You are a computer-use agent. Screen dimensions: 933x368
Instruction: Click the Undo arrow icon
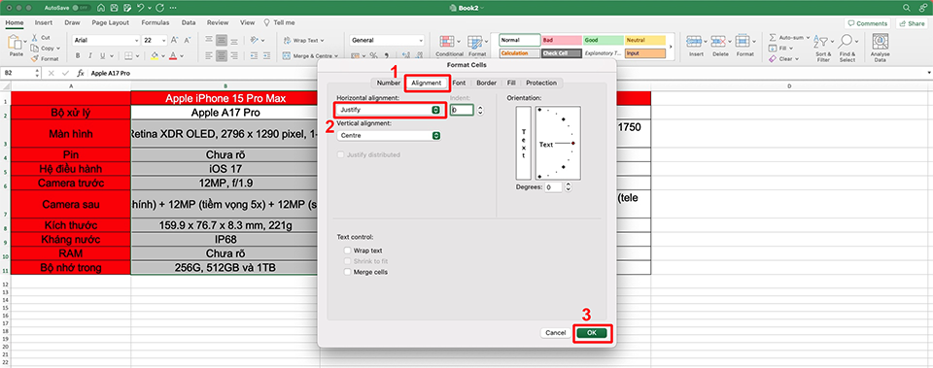pyautogui.click(x=140, y=8)
